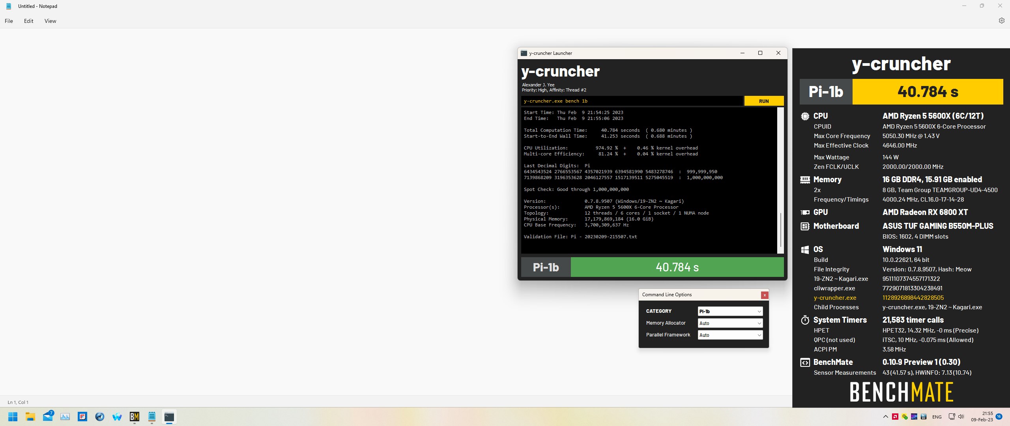This screenshot has height=426, width=1010.
Task: Click the AMD Radeon RX 6800 XT text
Action: (x=925, y=212)
